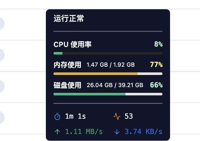Click the 1m 1s uptime value
This screenshot has height=141, width=200.
point(75,116)
